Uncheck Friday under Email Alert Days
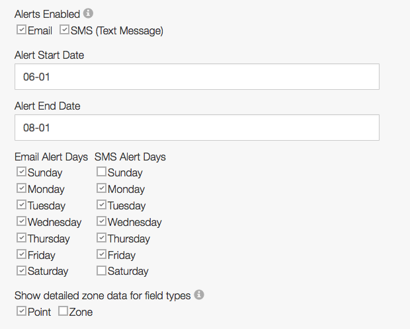Image resolution: width=410 pixels, height=329 pixels. point(21,254)
